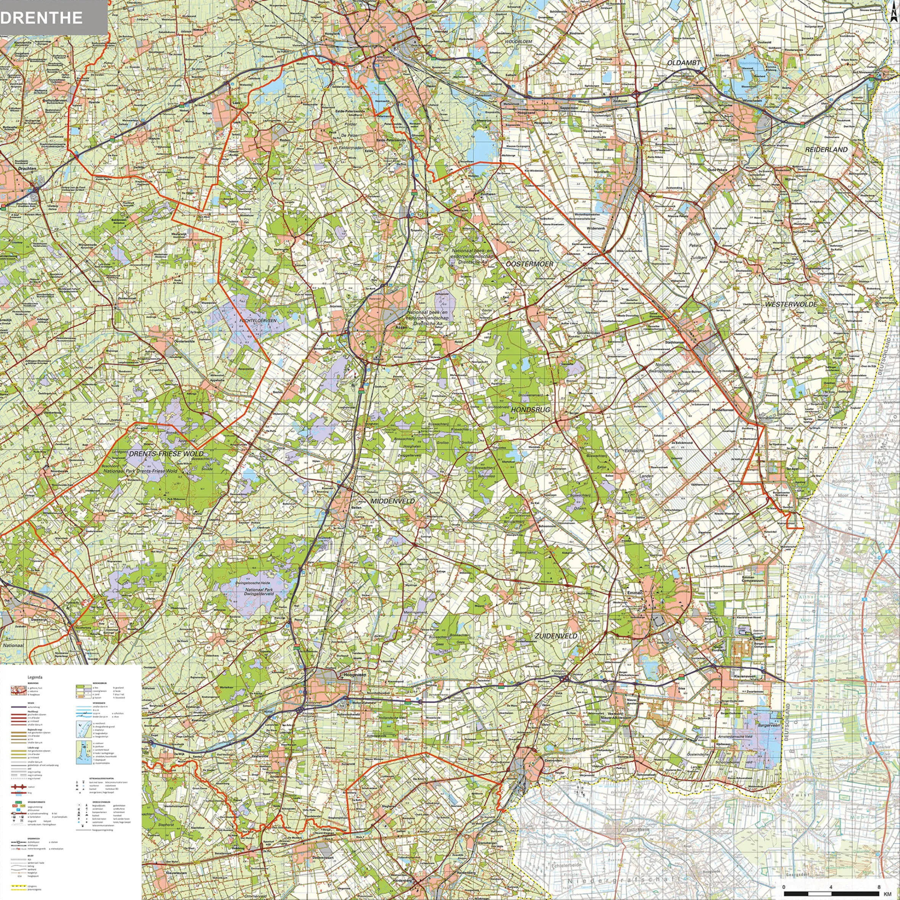Select the OLDAMBT region label
Image resolution: width=900 pixels, height=900 pixels.
684,63
